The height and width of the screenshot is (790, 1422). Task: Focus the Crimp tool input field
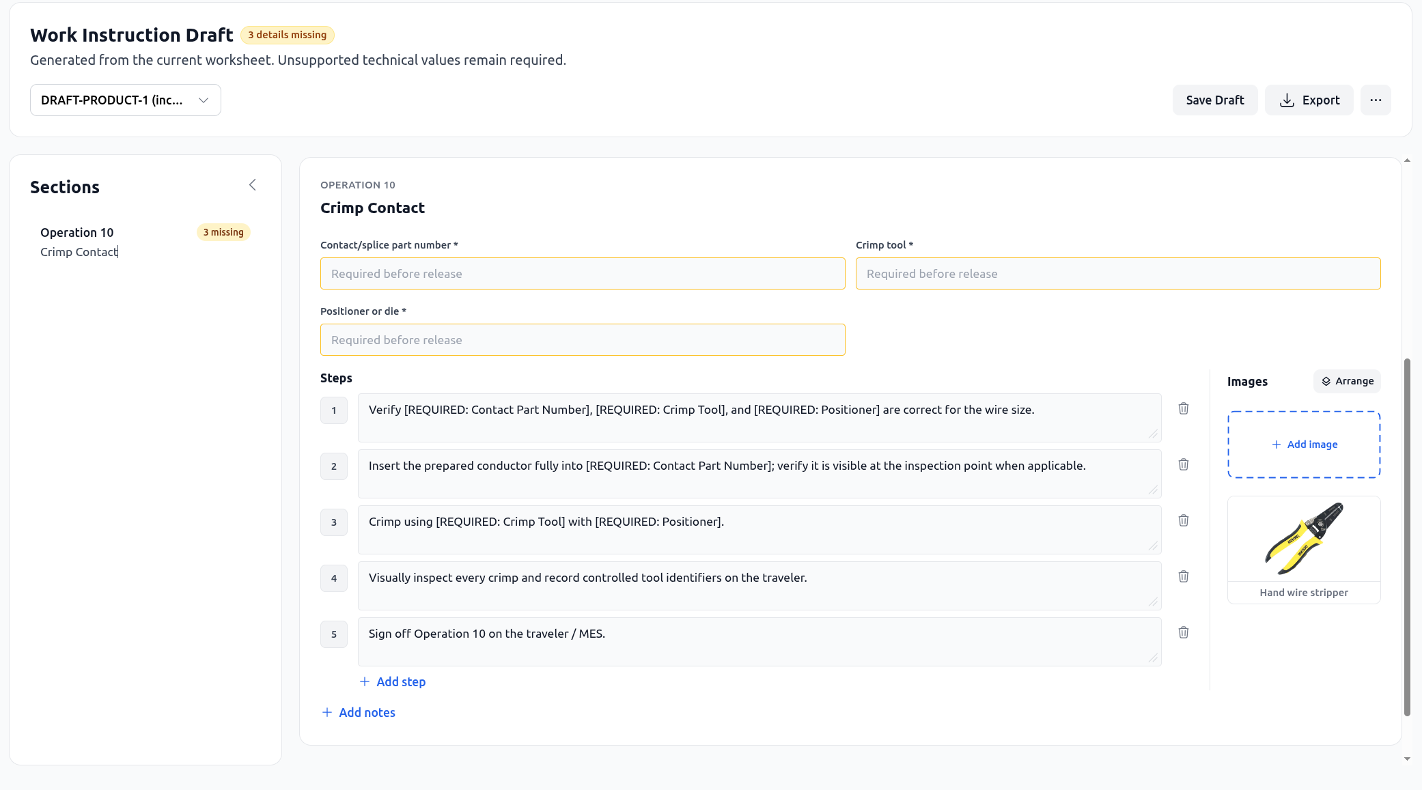point(1118,274)
